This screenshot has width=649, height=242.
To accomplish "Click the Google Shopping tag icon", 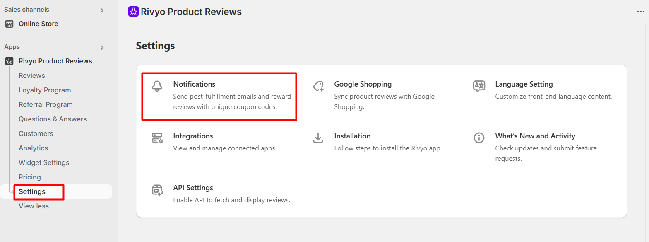I will 318,86.
